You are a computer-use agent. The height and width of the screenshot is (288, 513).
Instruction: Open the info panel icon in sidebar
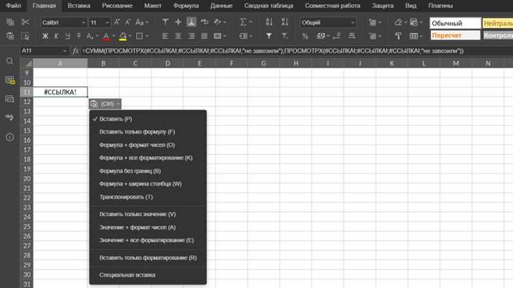pos(10,137)
